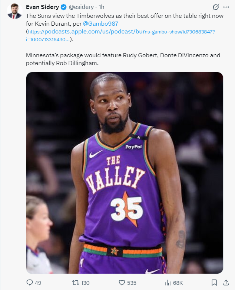Click the reply speech bubble icon

(30, 283)
